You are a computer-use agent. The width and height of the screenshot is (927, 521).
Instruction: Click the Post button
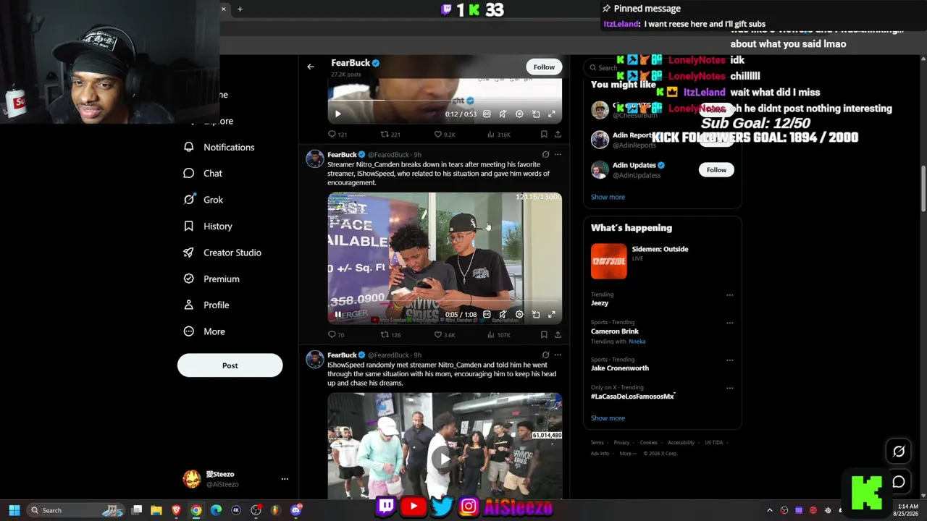tap(230, 365)
